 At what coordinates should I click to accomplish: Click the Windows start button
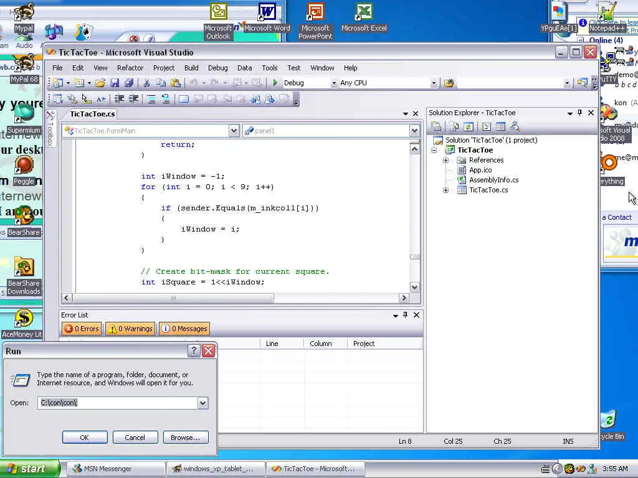pyautogui.click(x=29, y=469)
